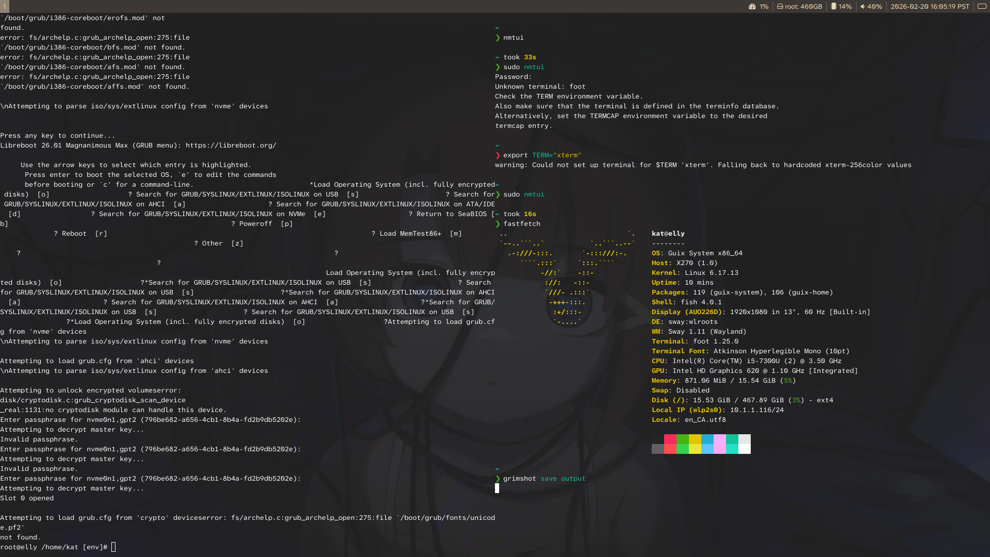Viewport: 990px width, 557px height.
Task: Select workspace 1 in the sway bar
Action: [4, 7]
